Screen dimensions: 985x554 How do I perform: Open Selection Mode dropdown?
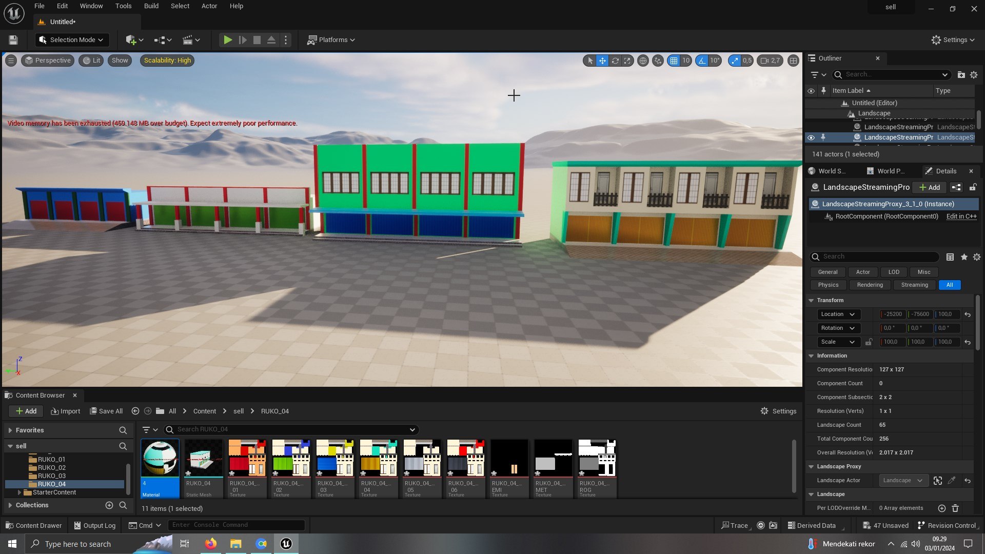72,40
